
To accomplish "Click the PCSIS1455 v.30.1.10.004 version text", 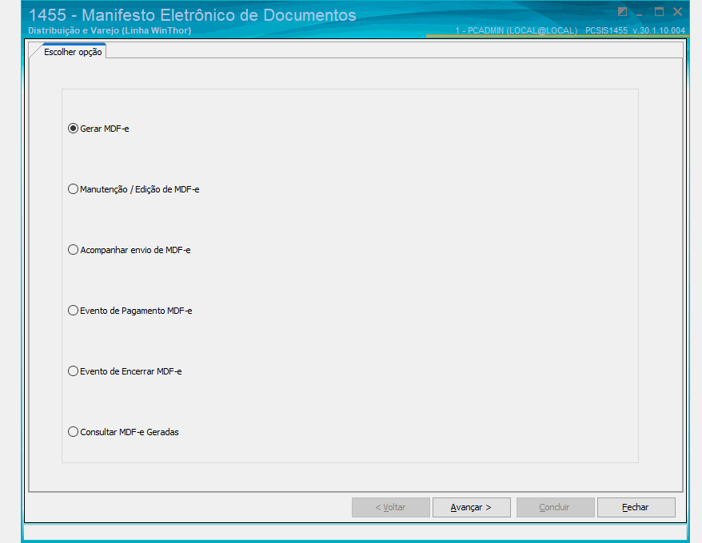I will (636, 30).
